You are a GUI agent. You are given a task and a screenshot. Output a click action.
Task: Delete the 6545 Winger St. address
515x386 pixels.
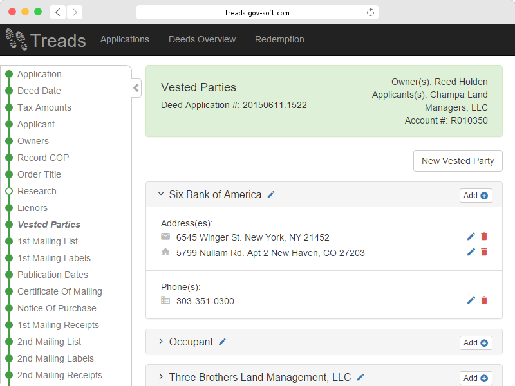point(484,236)
